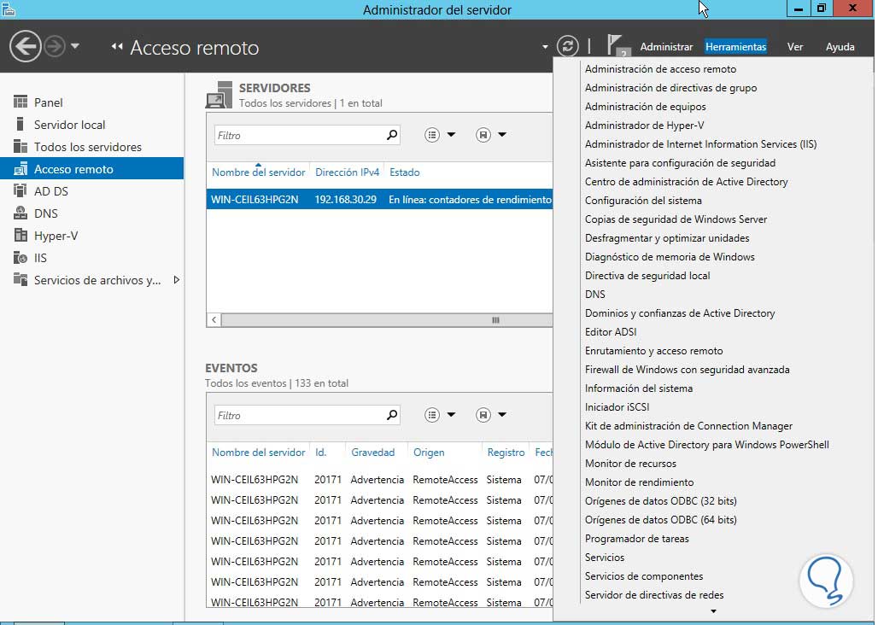Screen dimensions: 878x625
Task: Sort events by Id. column
Action: (x=320, y=453)
